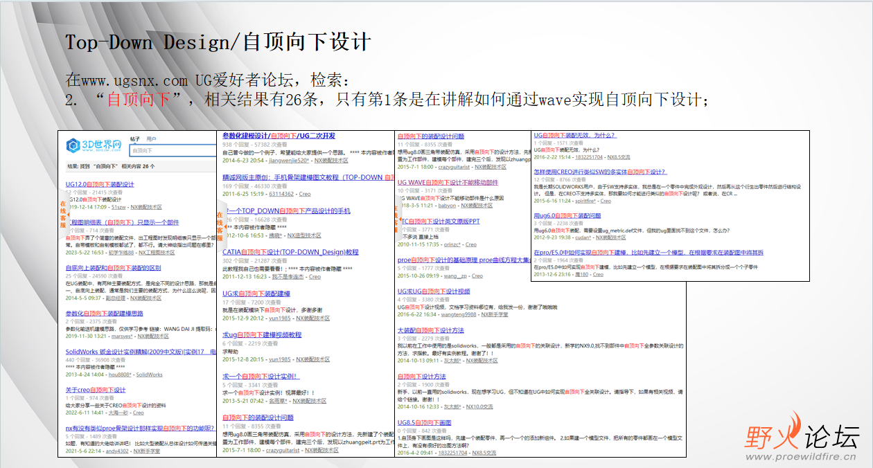This screenshot has height=468, width=873.
Task: Switch to the 帖子 search tab
Action: coord(134,138)
